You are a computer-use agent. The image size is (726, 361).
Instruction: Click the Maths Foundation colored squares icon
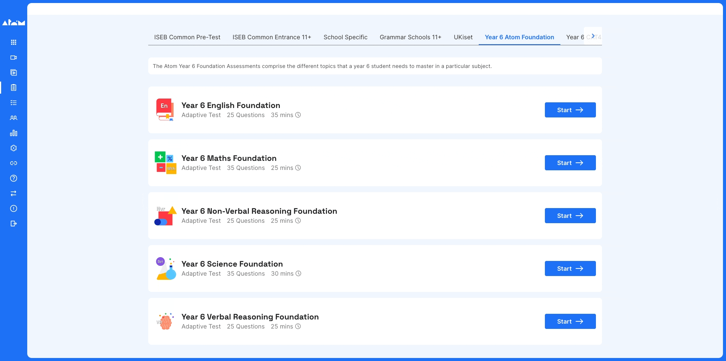tap(166, 163)
